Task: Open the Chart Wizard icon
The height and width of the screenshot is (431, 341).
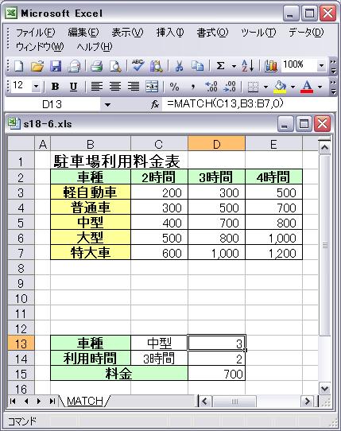Action: coord(270,66)
